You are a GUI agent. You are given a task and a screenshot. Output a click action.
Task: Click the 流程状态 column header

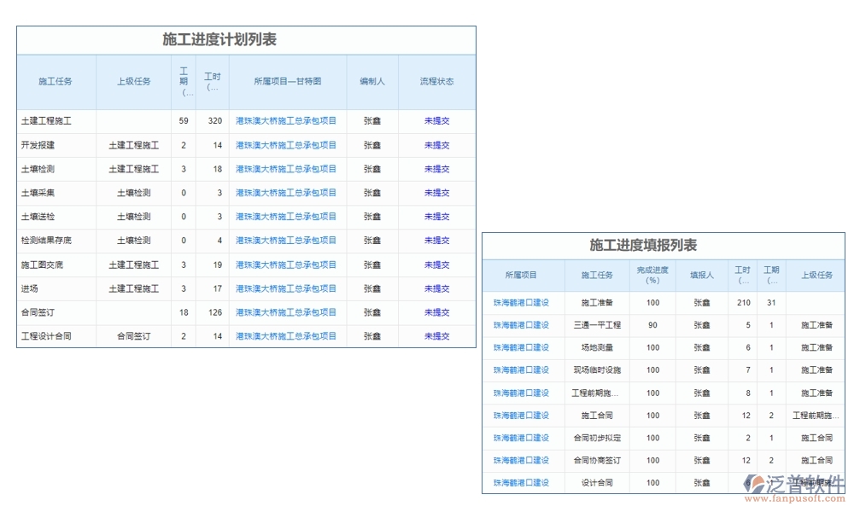[x=436, y=81]
